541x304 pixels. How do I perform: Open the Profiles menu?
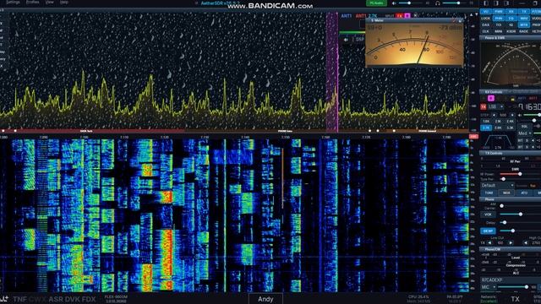(x=32, y=2)
